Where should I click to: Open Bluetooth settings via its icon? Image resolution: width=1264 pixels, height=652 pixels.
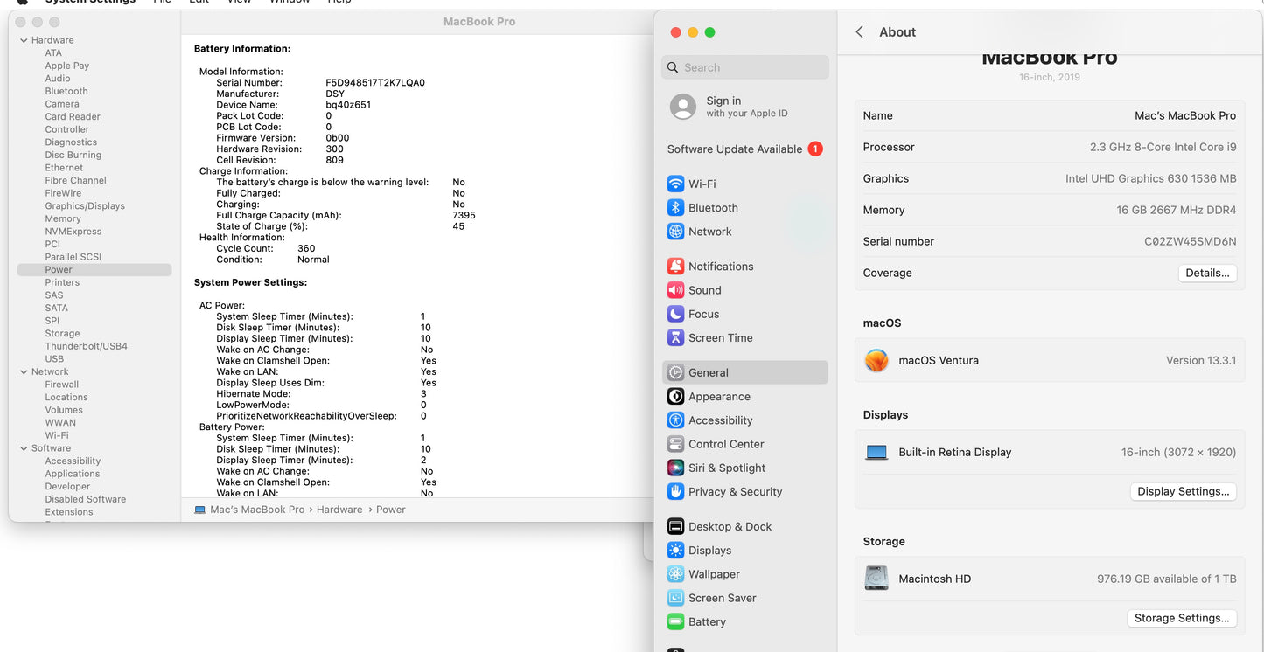(675, 208)
